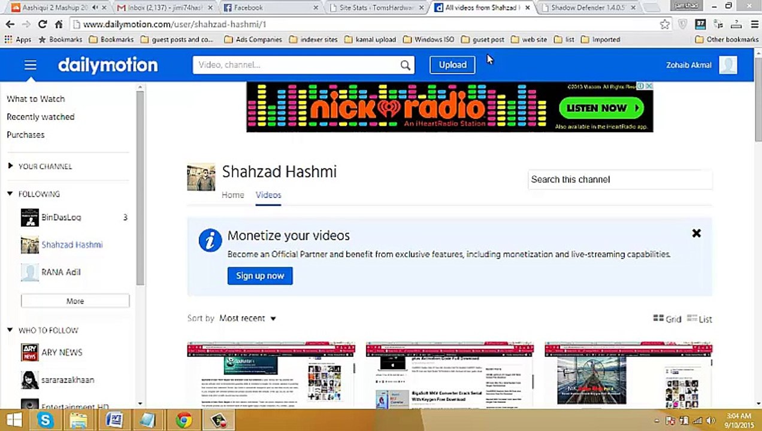The width and height of the screenshot is (762, 431).
Task: Open the kamal upload bookmark folder
Action: click(370, 40)
